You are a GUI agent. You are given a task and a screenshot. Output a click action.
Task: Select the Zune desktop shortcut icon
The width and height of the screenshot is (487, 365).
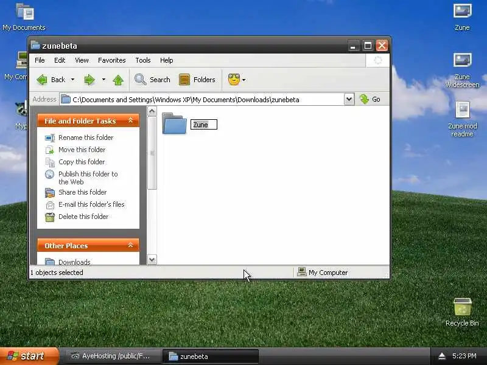[463, 12]
